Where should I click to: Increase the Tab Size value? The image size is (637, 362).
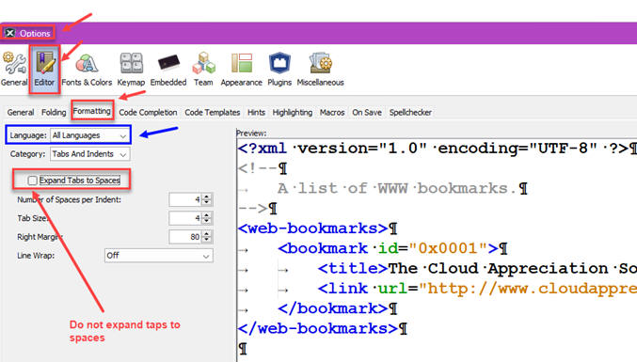coord(207,215)
